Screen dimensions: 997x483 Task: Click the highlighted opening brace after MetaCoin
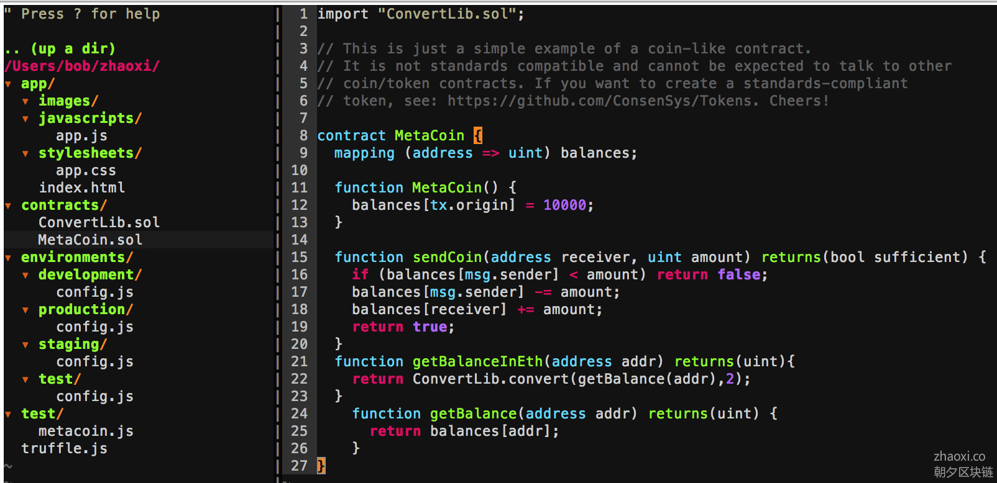coord(477,135)
